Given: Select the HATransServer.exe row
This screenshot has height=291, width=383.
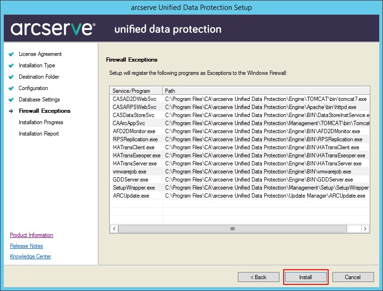Looking at the screenshot, I should (x=240, y=164).
